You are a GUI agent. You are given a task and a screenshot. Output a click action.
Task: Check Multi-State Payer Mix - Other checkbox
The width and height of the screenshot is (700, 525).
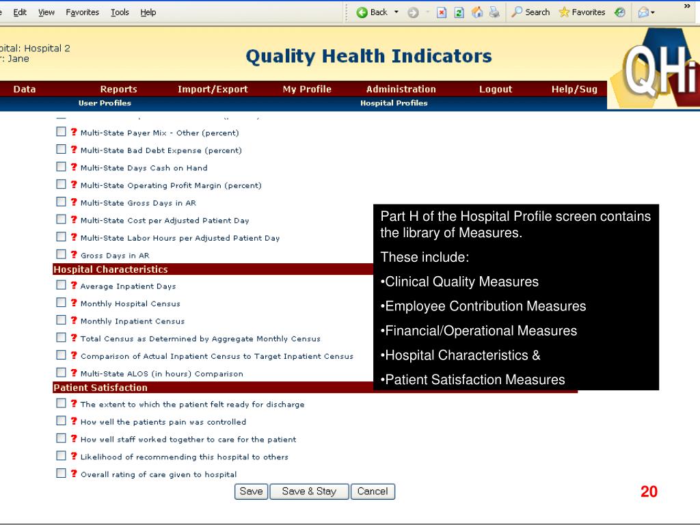pyautogui.click(x=61, y=132)
